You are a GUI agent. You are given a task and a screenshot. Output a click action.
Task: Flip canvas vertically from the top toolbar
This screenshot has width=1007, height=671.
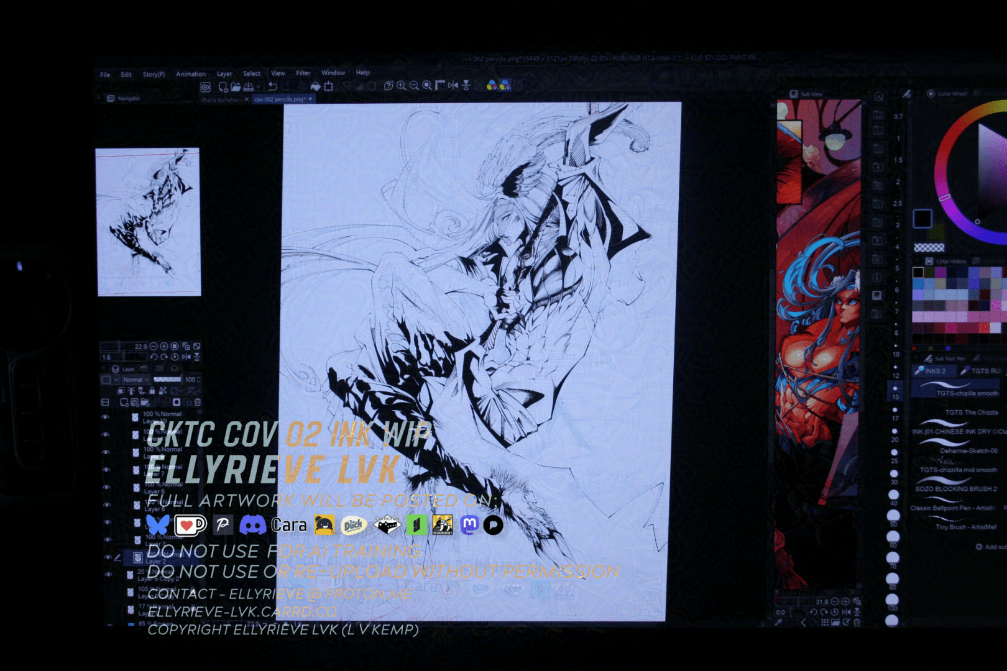466,85
